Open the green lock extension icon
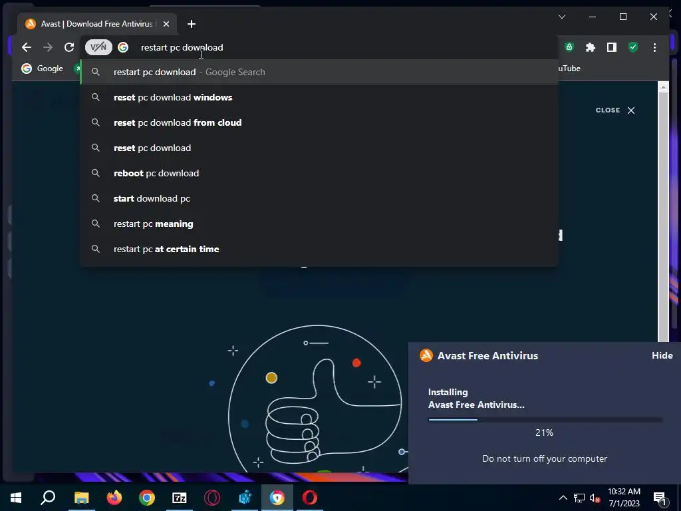Image resolution: width=681 pixels, height=511 pixels. (569, 47)
